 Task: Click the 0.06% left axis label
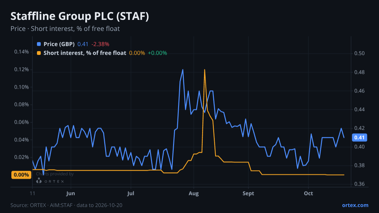click(x=21, y=122)
